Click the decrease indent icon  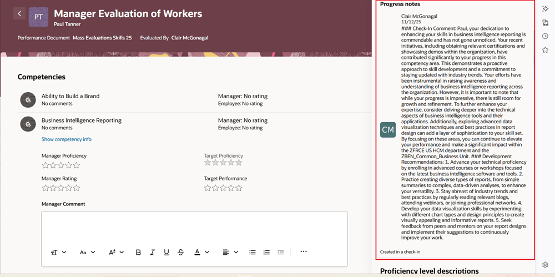click(281, 252)
